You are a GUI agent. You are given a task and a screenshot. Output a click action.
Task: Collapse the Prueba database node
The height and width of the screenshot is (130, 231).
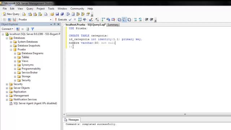[11, 50]
